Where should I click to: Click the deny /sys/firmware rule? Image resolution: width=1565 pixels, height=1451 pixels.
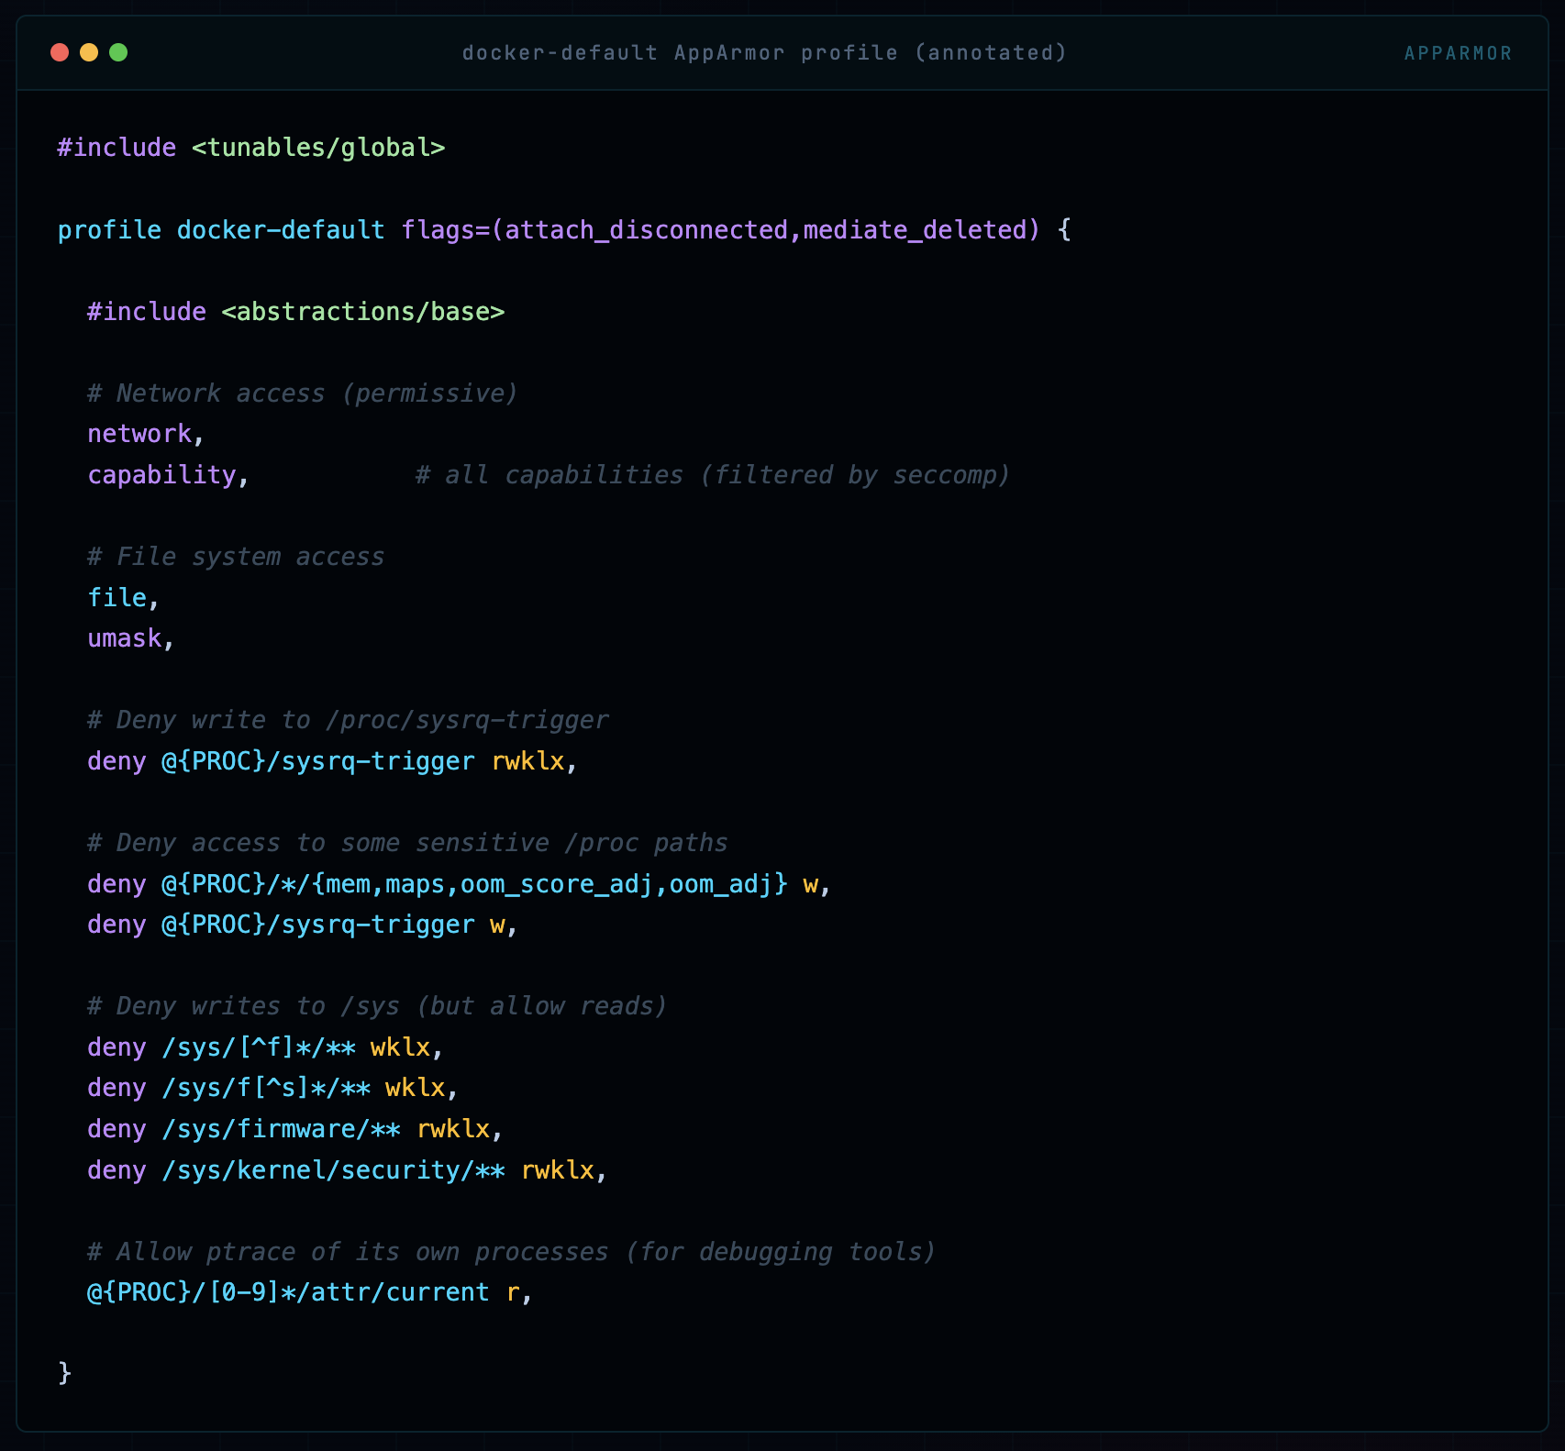pyautogui.click(x=294, y=1129)
